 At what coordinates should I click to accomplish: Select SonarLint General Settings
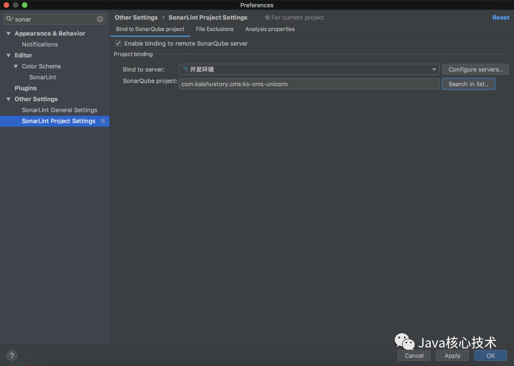click(59, 110)
